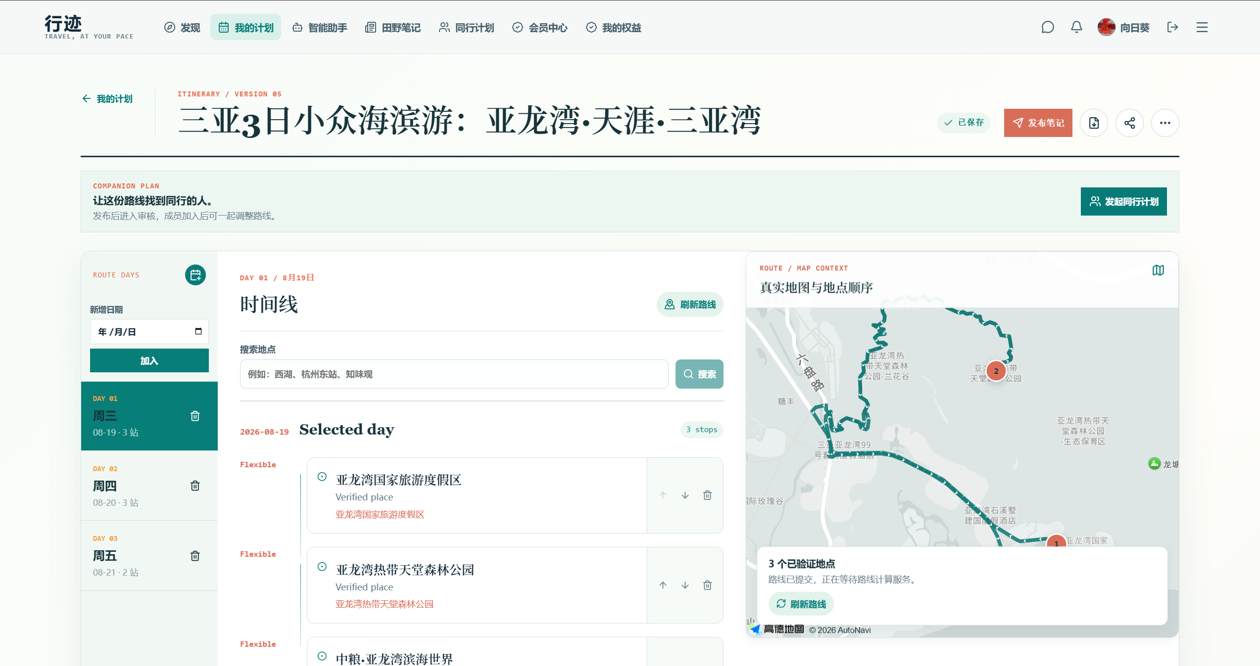Viewport: 1260px width, 666px height.
Task: Click the map view icon in map panel
Action: [x=1158, y=270]
